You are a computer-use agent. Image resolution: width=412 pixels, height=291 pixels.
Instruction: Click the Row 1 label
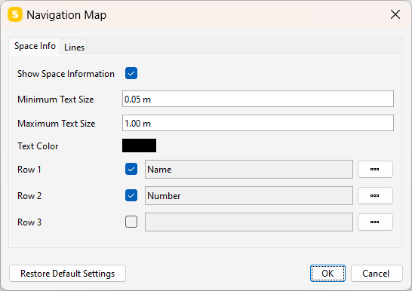coord(29,170)
